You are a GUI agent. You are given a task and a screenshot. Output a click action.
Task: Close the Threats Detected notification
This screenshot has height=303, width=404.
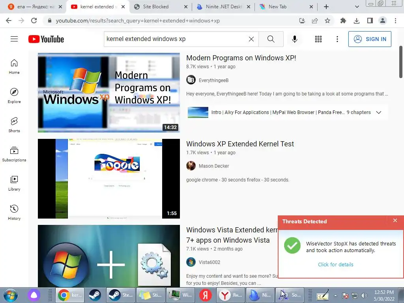[395, 220]
